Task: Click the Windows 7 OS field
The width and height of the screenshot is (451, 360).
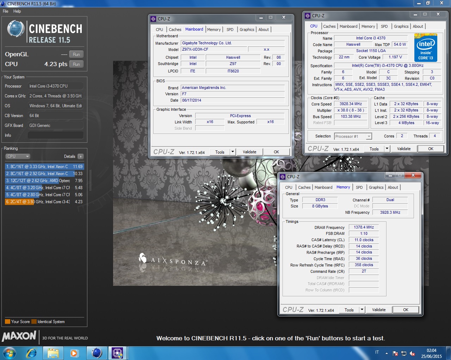Action: [56, 106]
